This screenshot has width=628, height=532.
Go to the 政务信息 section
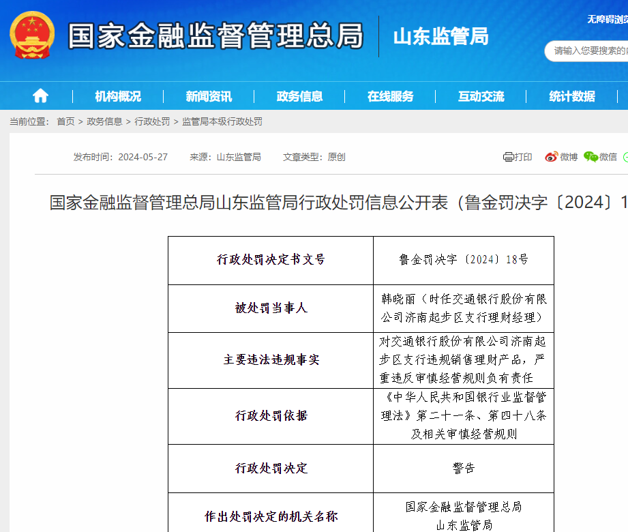click(x=299, y=96)
